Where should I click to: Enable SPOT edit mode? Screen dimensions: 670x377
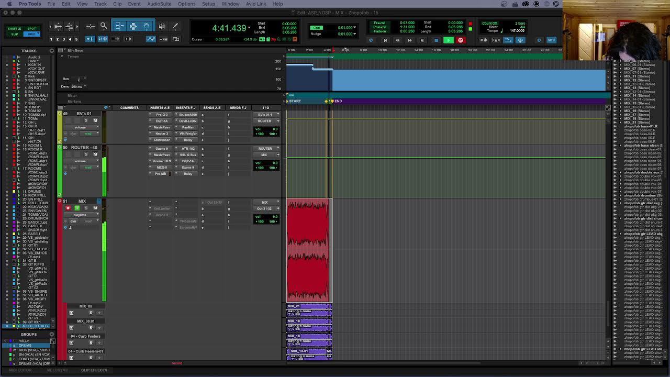32,28
